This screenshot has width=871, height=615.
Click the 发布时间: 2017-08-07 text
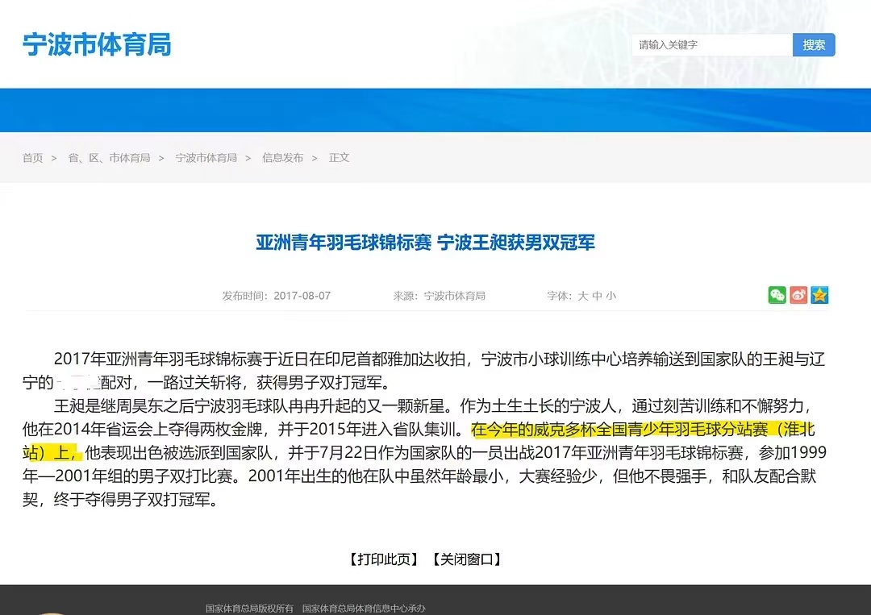pyautogui.click(x=277, y=296)
